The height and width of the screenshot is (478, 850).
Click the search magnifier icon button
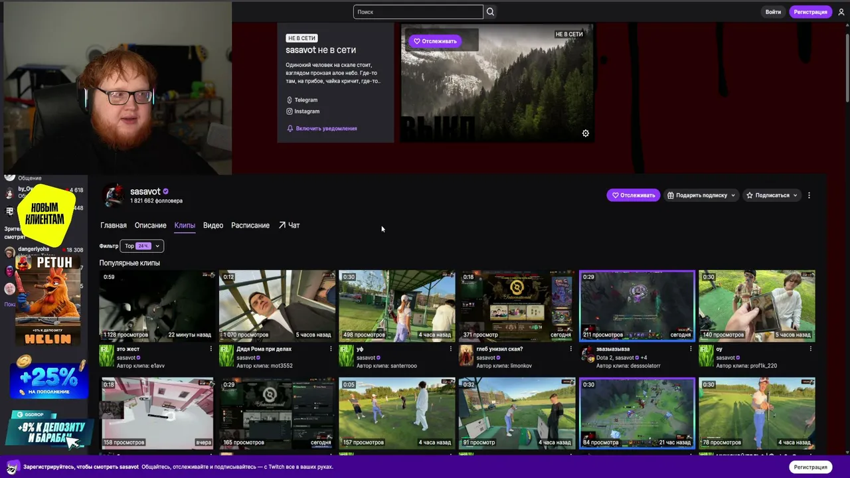(x=490, y=12)
